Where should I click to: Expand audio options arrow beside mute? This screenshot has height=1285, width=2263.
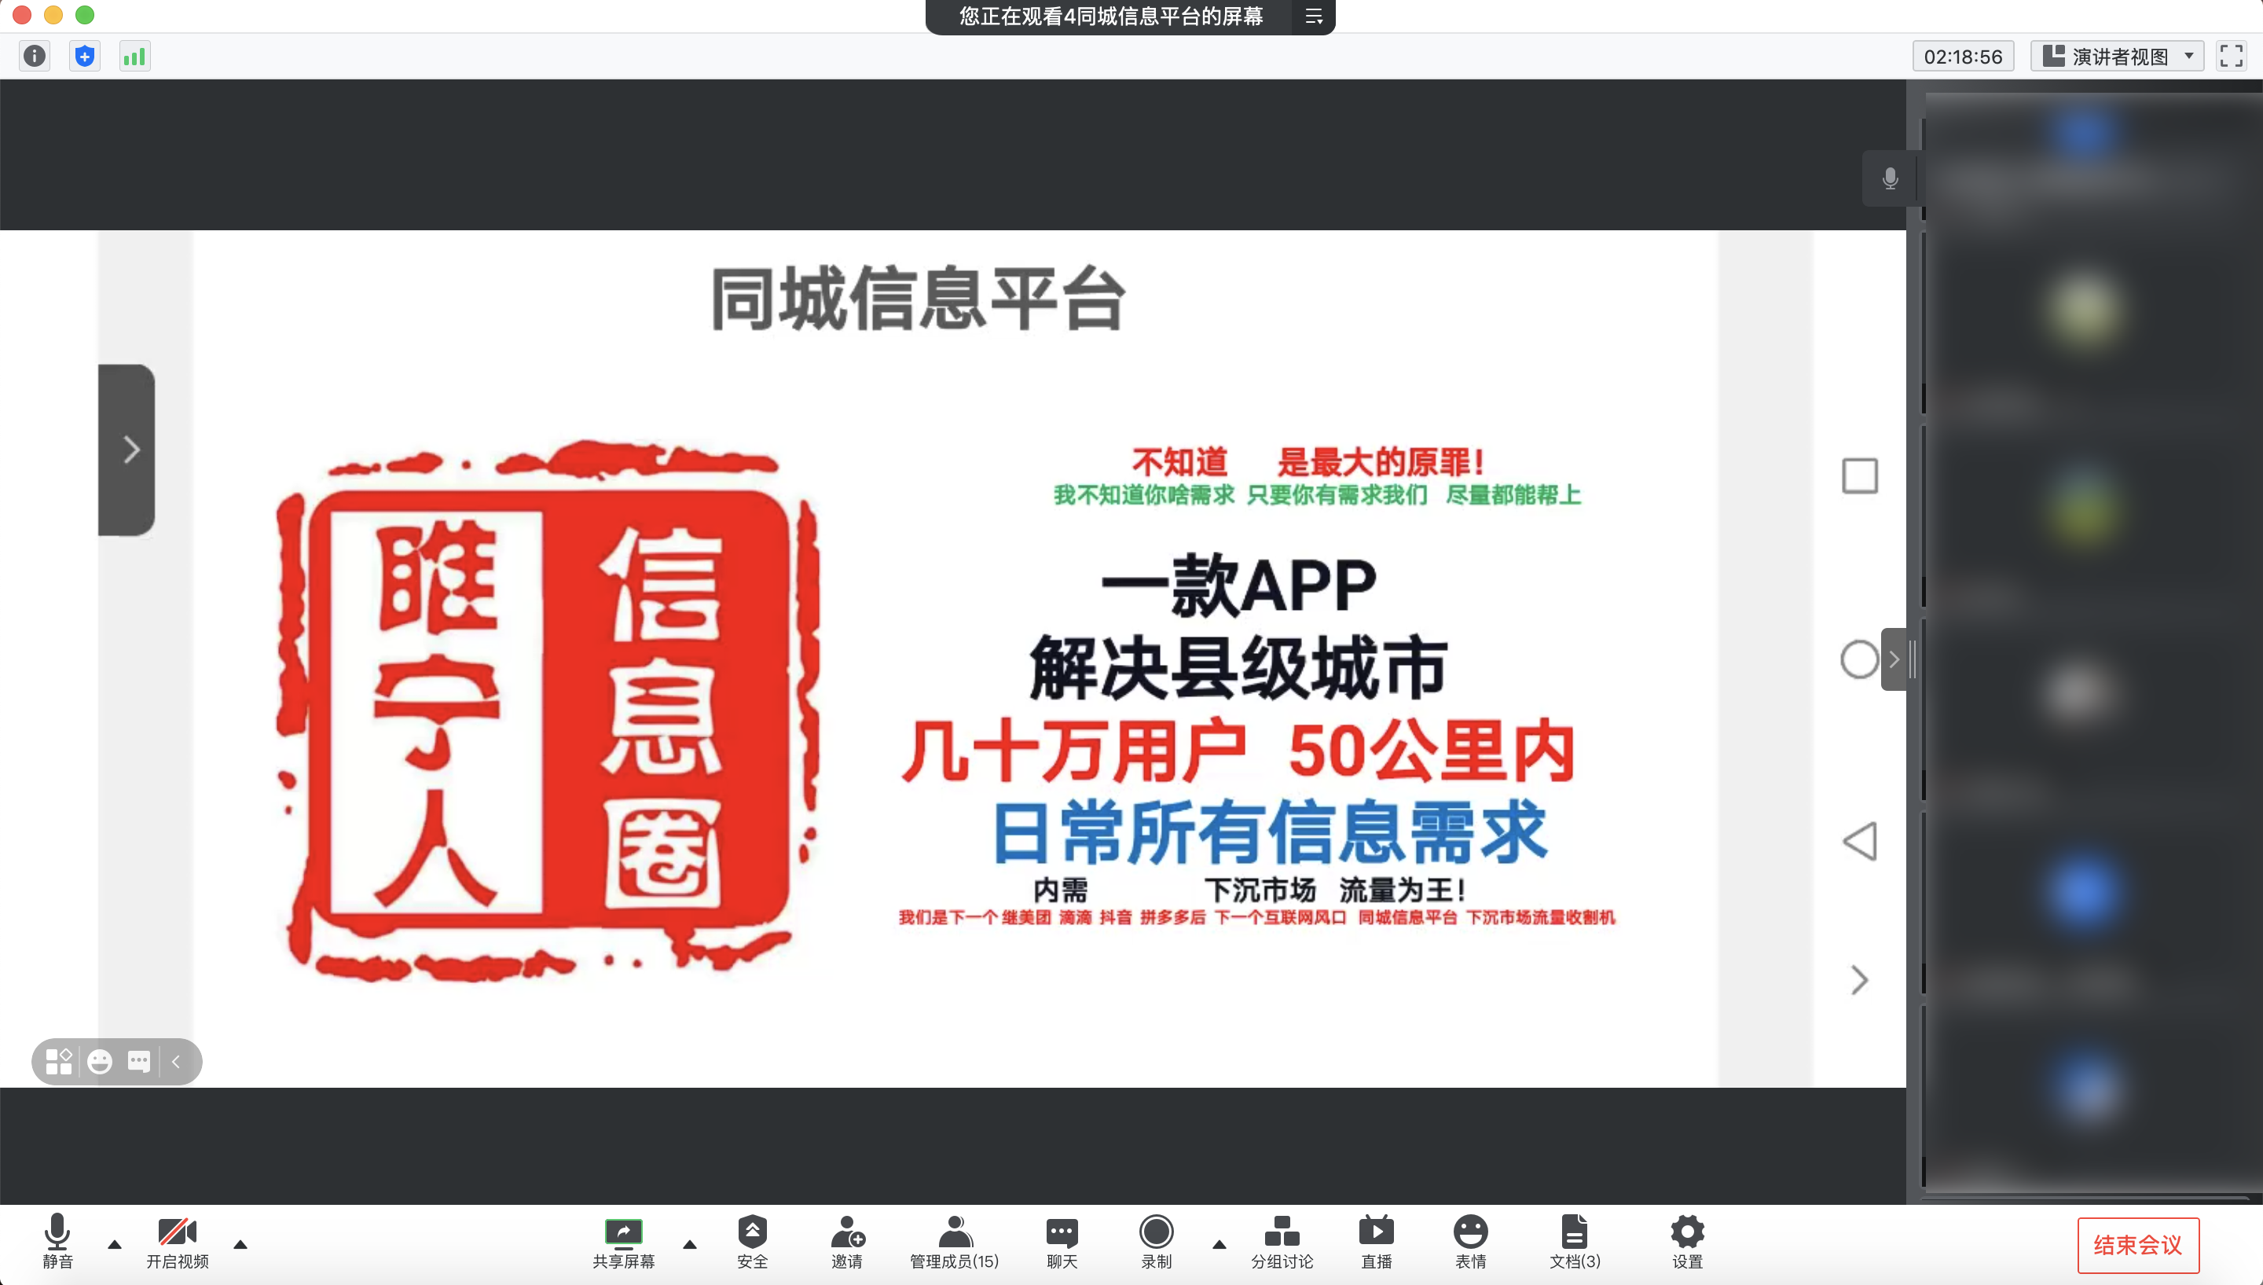click(x=115, y=1244)
